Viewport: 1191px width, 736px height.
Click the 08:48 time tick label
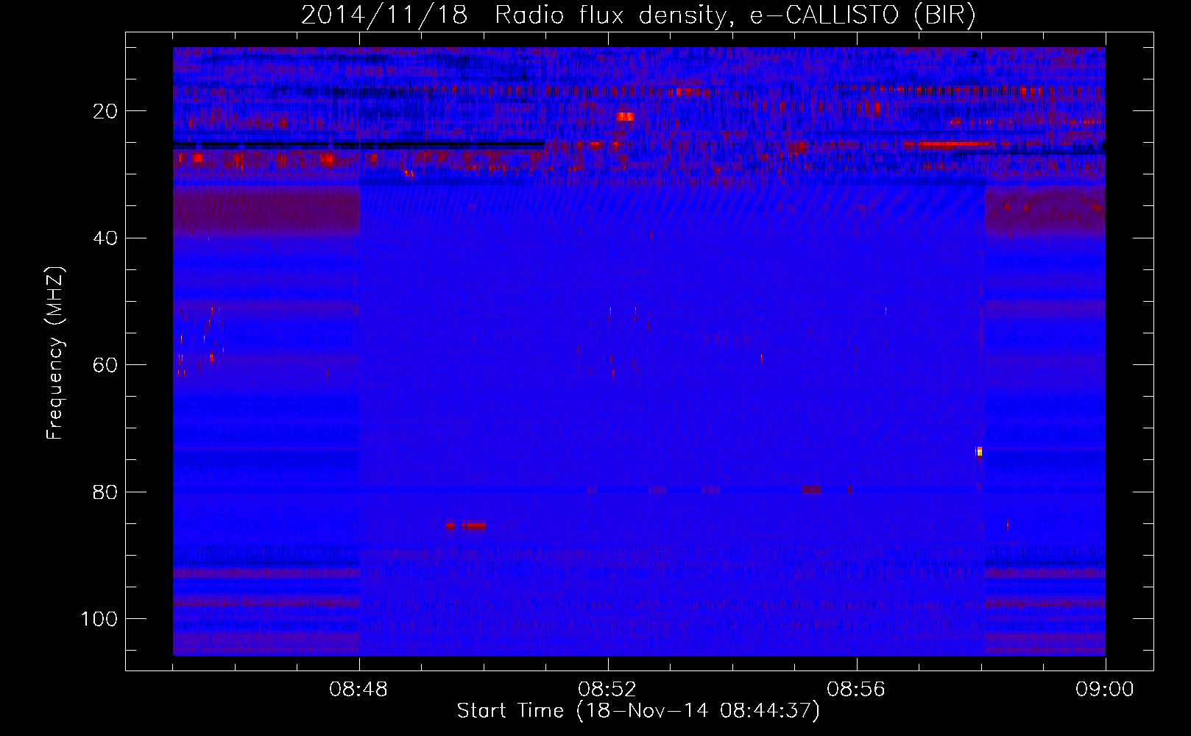pos(359,690)
